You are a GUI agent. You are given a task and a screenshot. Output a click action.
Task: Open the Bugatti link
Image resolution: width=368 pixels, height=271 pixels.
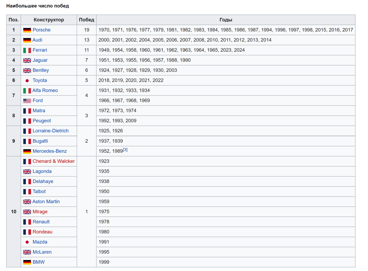tap(40, 141)
